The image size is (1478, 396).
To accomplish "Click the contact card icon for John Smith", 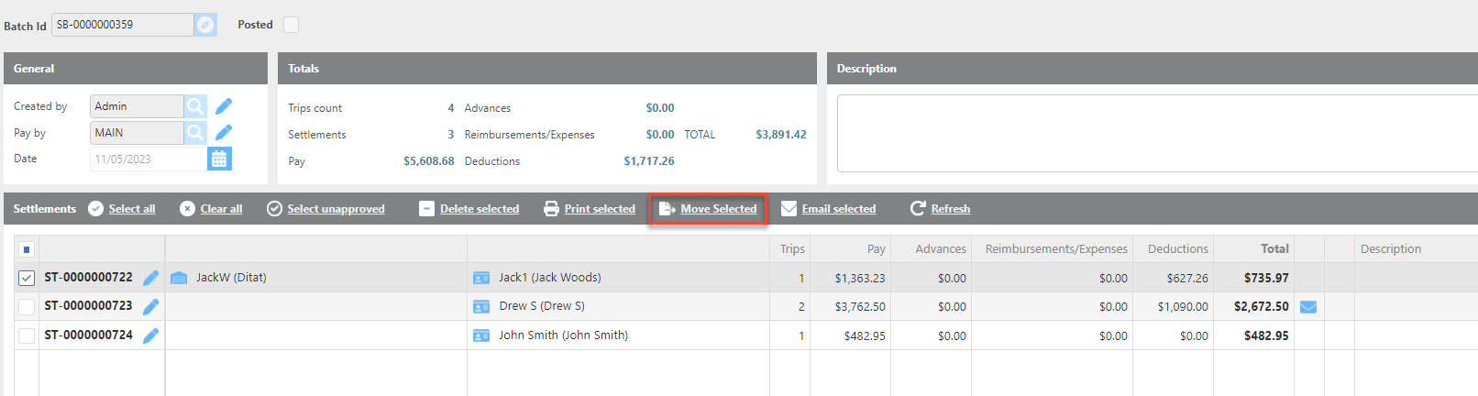I will pos(481,335).
